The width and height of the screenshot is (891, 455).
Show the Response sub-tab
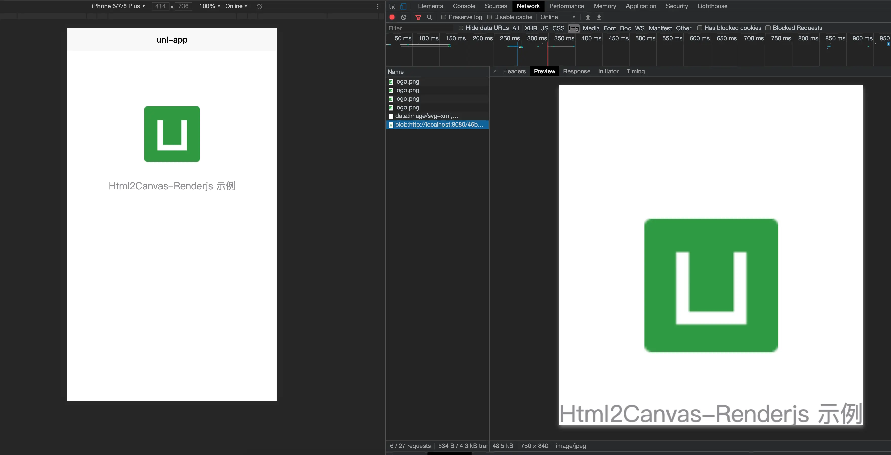[576, 71]
